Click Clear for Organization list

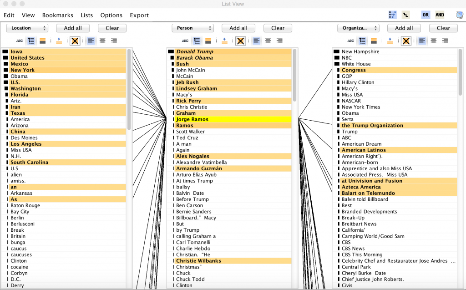pyautogui.click(x=443, y=28)
